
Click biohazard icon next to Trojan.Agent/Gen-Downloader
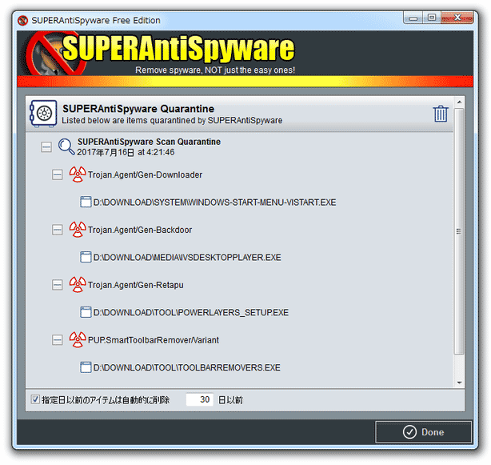[x=78, y=174]
